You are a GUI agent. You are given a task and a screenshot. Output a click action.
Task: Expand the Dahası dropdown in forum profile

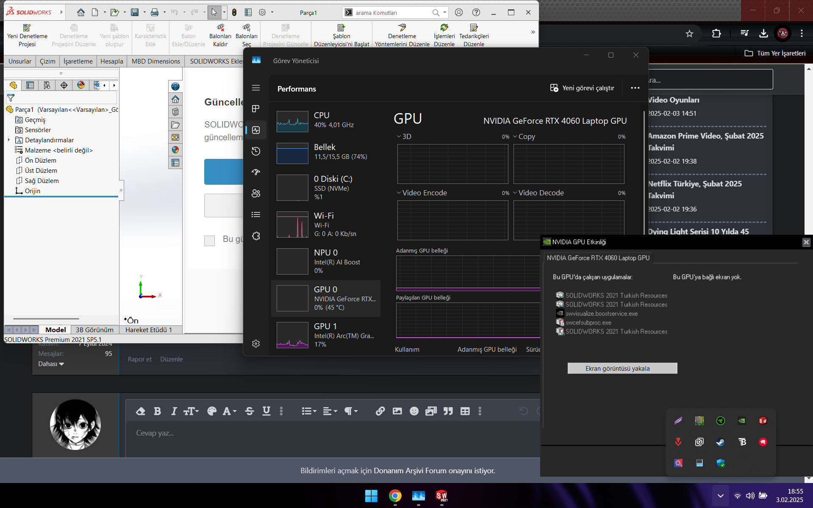click(51, 364)
